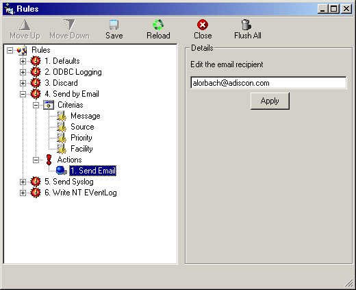Collapse the 4. Send by Email rule
This screenshot has height=290, width=356.
(23, 94)
